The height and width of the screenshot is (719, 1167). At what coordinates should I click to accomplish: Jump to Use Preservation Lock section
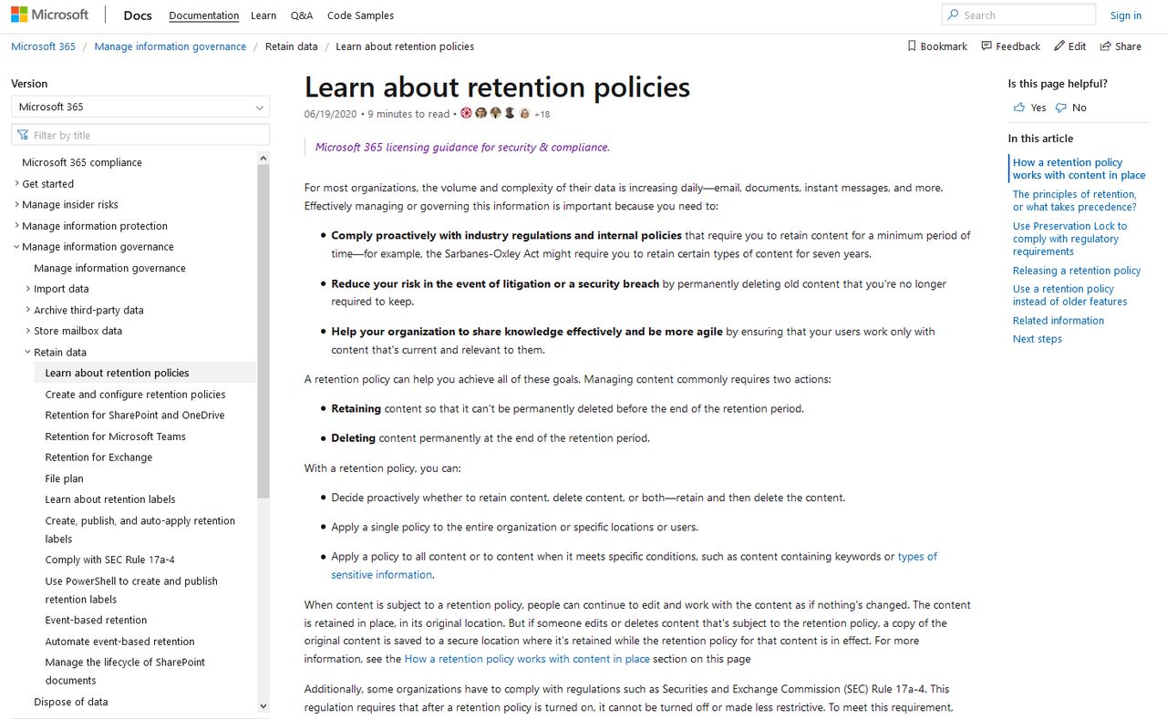pyautogui.click(x=1070, y=239)
